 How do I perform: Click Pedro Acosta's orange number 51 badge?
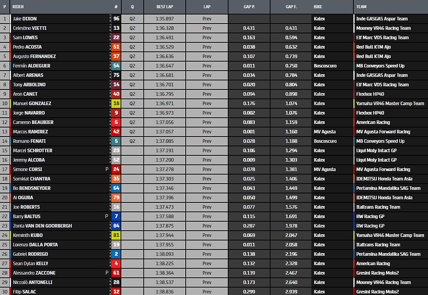pyautogui.click(x=116, y=47)
